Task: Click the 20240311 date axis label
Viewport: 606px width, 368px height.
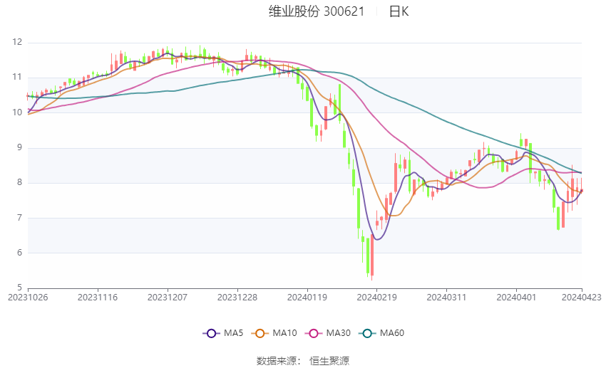Action: (x=446, y=298)
